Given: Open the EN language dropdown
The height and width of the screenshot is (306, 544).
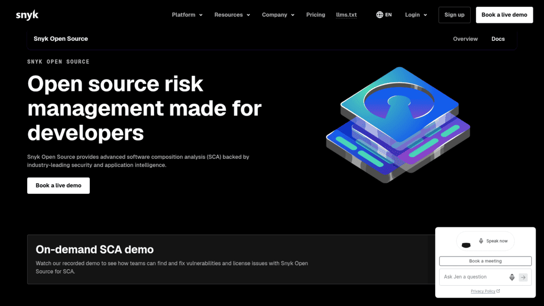Looking at the screenshot, I should tap(384, 15).
